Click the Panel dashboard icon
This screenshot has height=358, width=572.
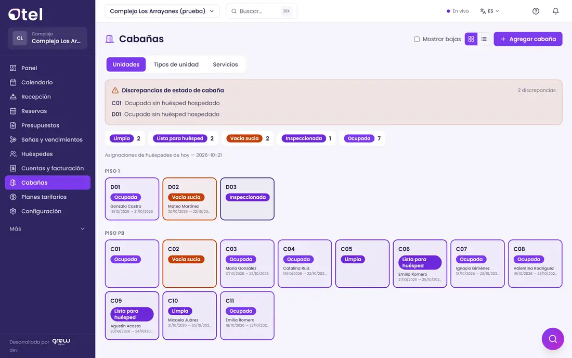point(13,68)
